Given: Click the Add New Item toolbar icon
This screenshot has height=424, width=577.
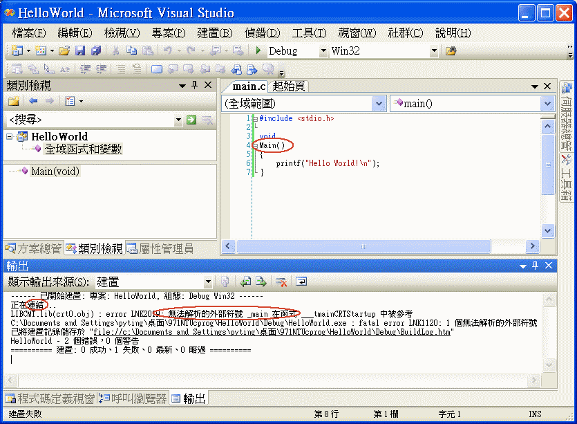Looking at the screenshot, I should pos(41,50).
